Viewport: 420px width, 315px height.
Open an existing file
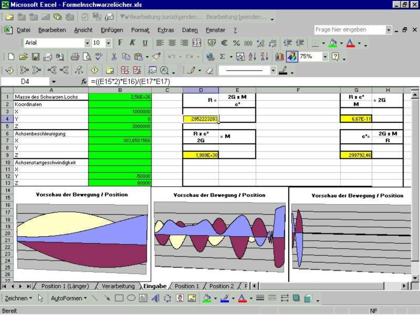coord(23,57)
